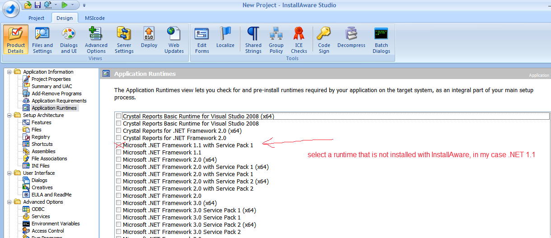Open the Run options dropdown arrow

coord(73,5)
